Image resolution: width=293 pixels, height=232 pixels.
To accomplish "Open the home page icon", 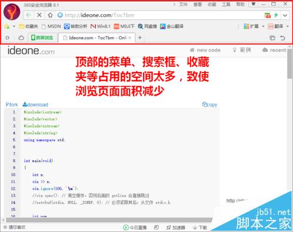I will [50, 15].
